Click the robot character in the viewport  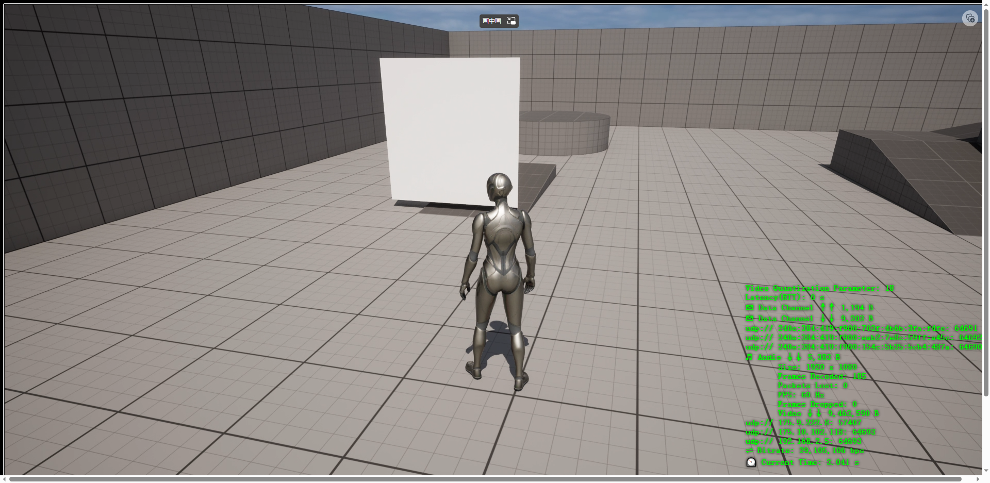click(499, 281)
